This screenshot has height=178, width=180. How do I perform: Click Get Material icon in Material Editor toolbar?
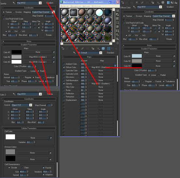(63, 48)
